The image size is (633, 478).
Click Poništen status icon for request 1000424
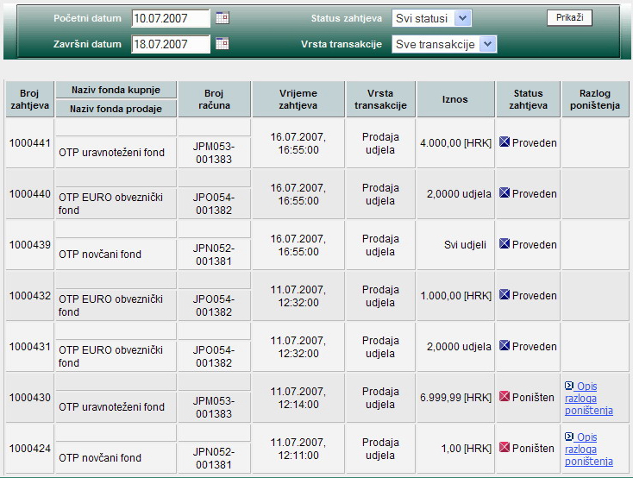(505, 448)
